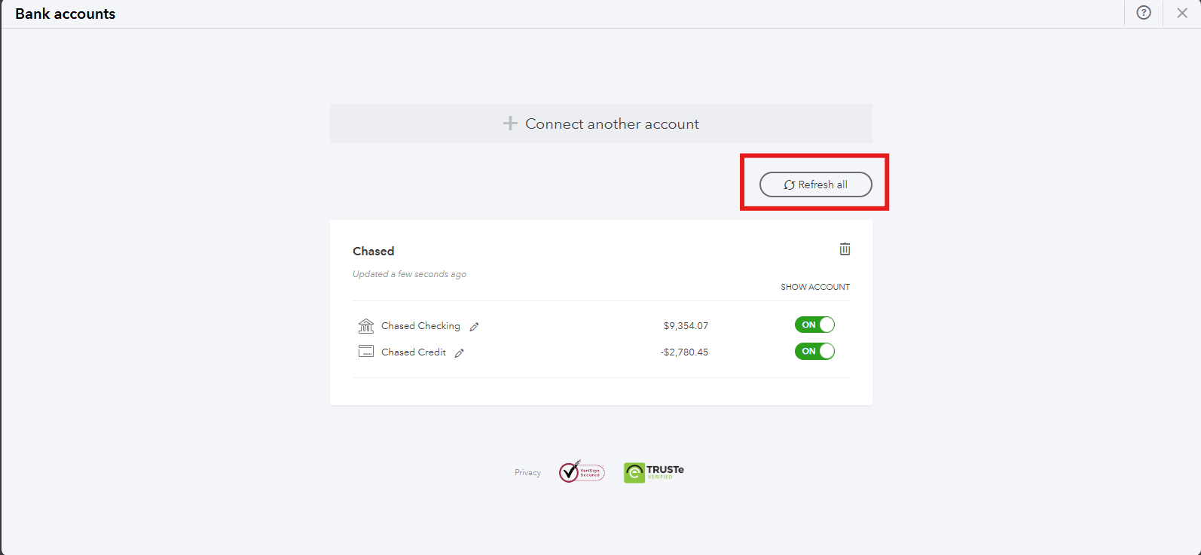1201x555 pixels.
Task: Click the SHOW ACCOUNT column label
Action: [x=815, y=287]
